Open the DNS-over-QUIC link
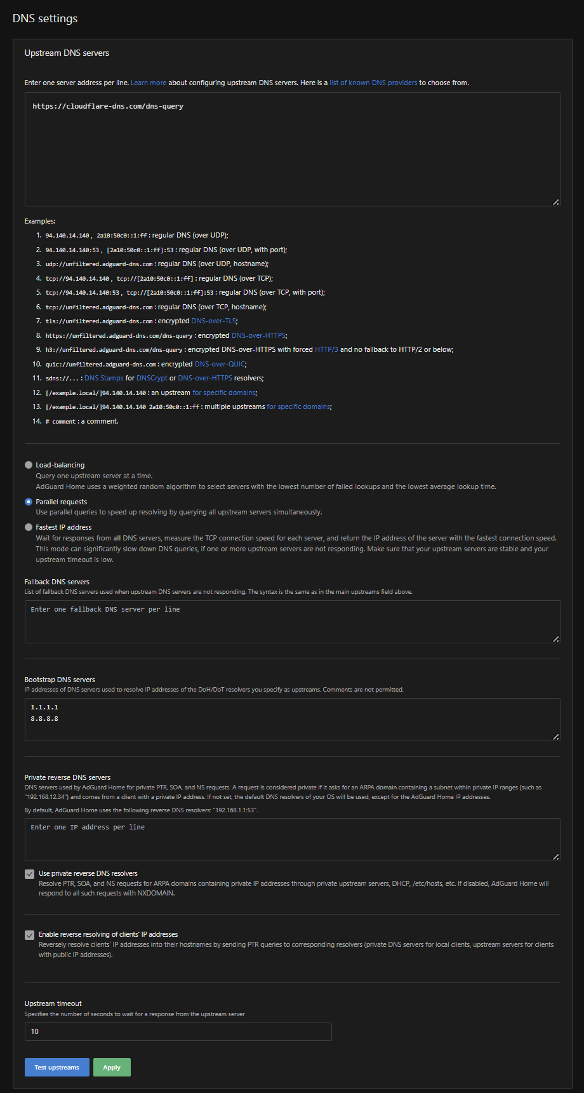This screenshot has height=1093, width=584. (220, 364)
